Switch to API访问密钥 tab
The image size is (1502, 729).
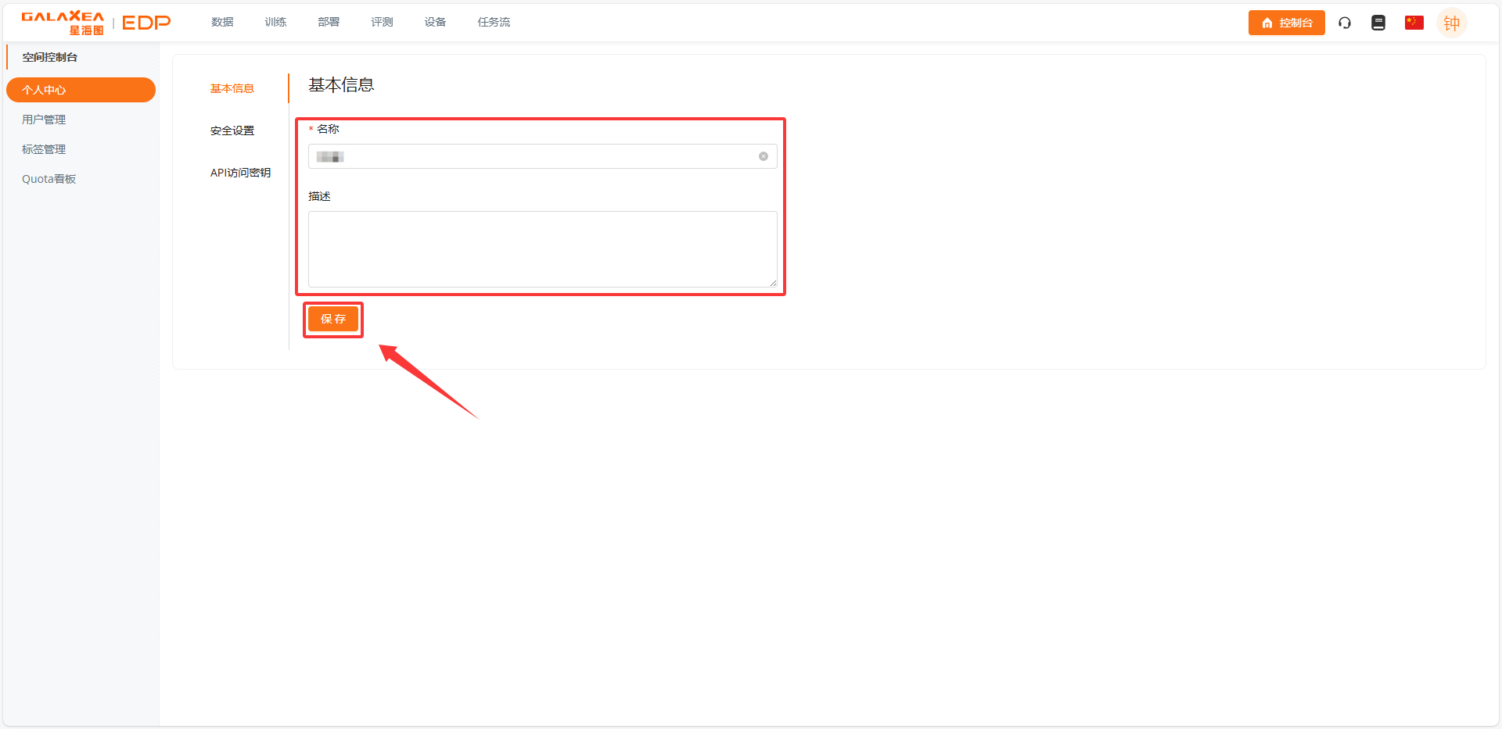pyautogui.click(x=240, y=173)
